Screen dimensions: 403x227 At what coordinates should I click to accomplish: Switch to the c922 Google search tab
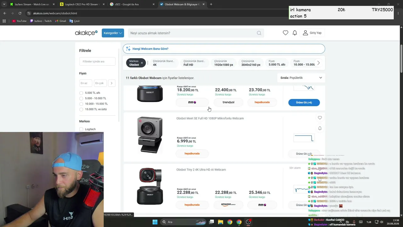tap(132, 4)
